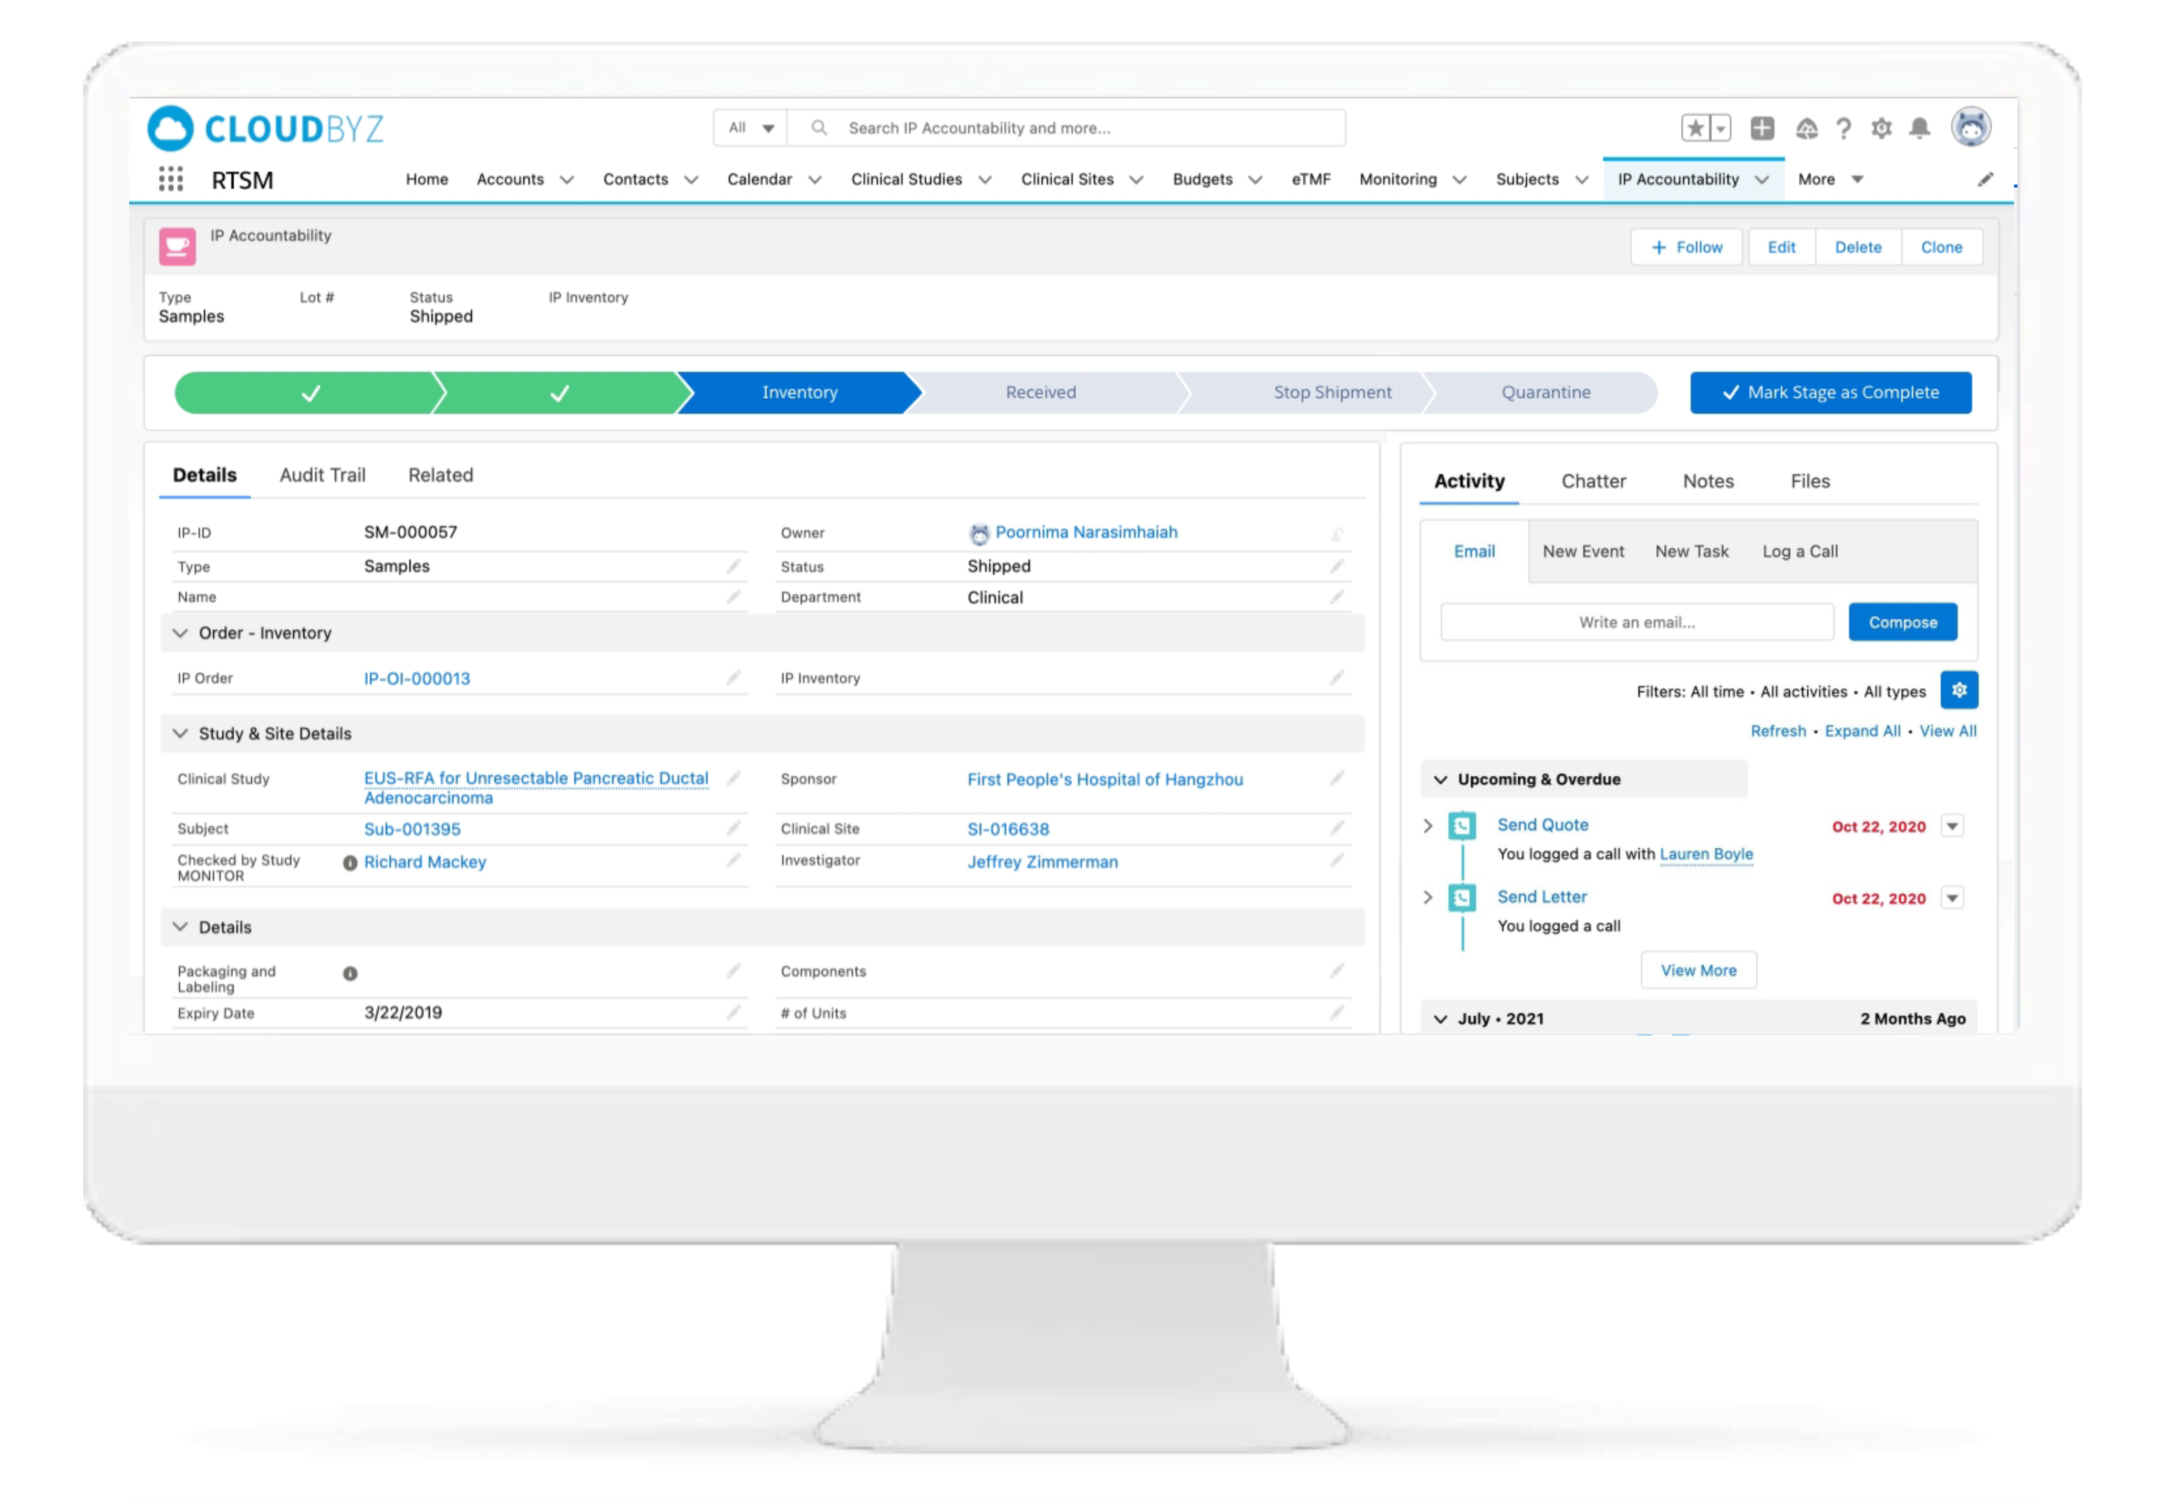Open the search scope All dropdown
This screenshot has height=1499, width=2165.
tap(751, 128)
